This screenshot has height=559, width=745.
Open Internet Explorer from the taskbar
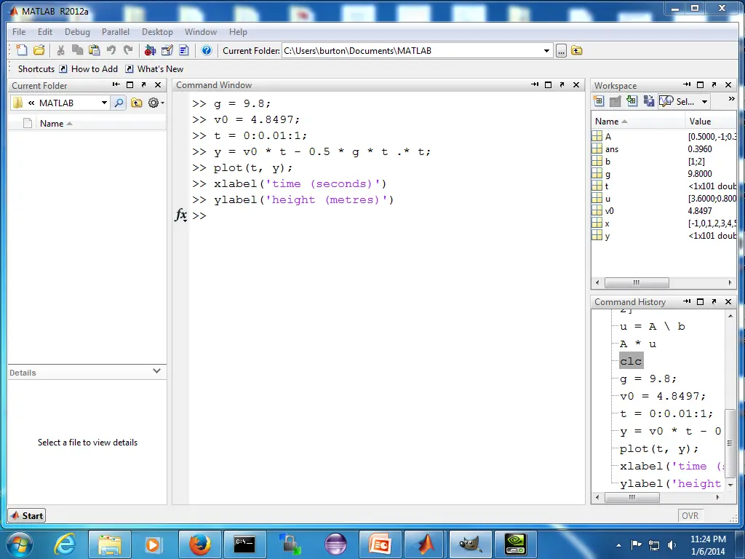(65, 544)
